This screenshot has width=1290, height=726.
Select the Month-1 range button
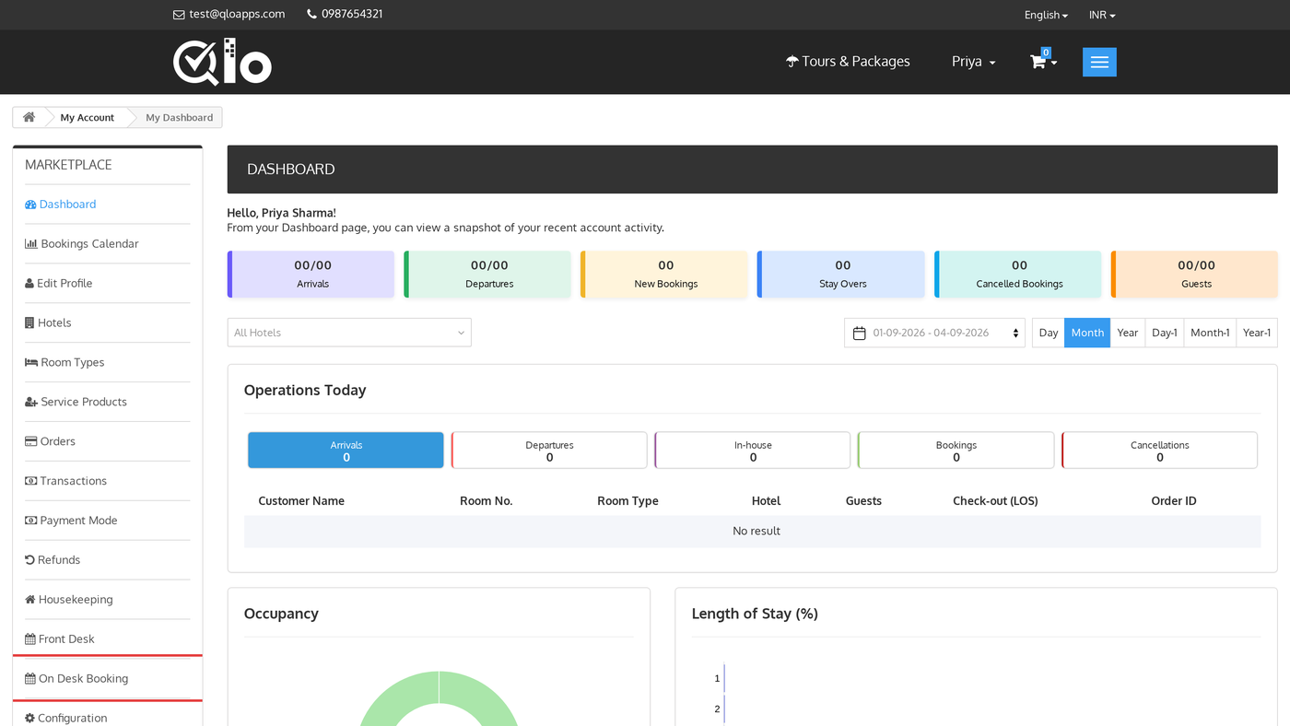pyautogui.click(x=1210, y=333)
